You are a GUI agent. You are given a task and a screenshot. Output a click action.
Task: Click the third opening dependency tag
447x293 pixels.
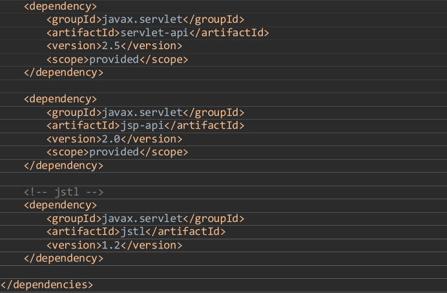tap(61, 205)
